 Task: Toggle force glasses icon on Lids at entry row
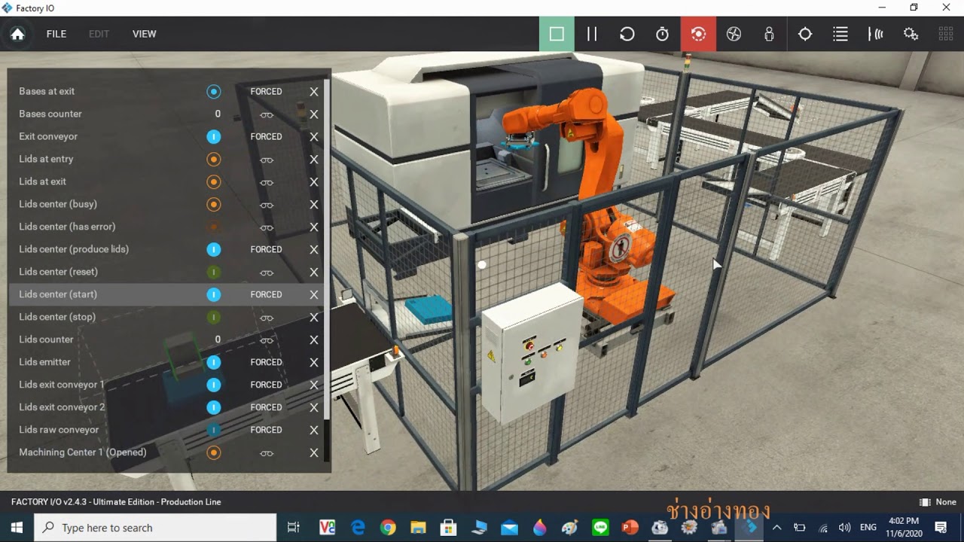(267, 160)
